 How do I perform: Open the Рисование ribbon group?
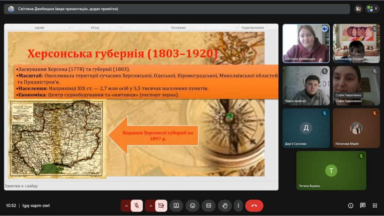point(178,28)
